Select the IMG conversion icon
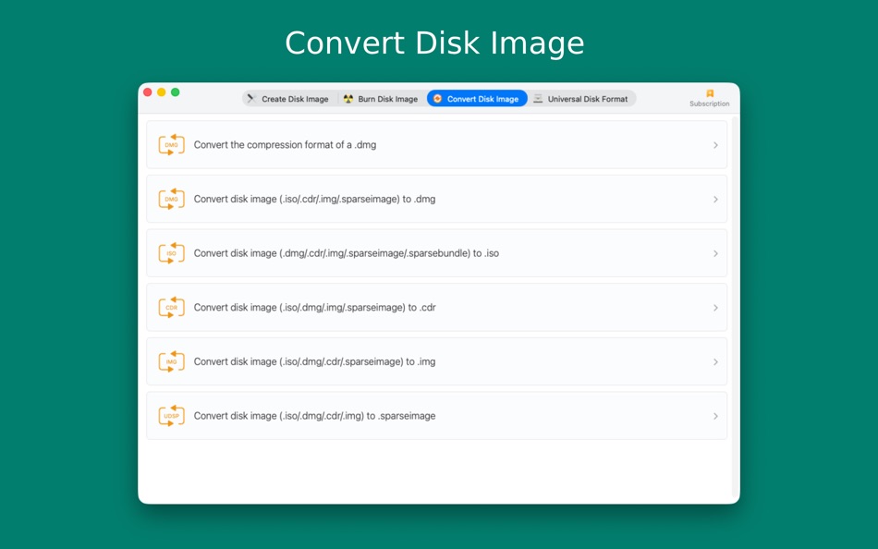Image resolution: width=878 pixels, height=549 pixels. (171, 361)
